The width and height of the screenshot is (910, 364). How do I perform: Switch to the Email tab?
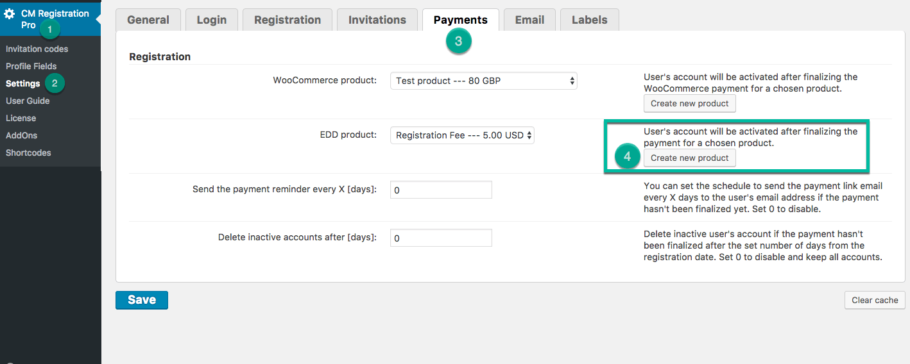point(529,20)
